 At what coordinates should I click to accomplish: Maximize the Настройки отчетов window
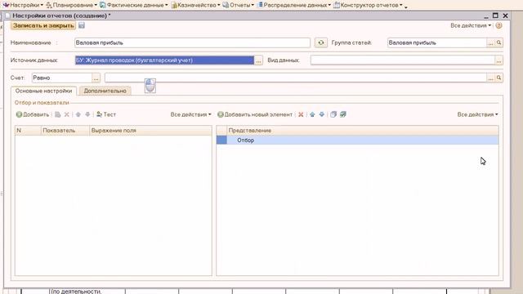[x=495, y=16]
